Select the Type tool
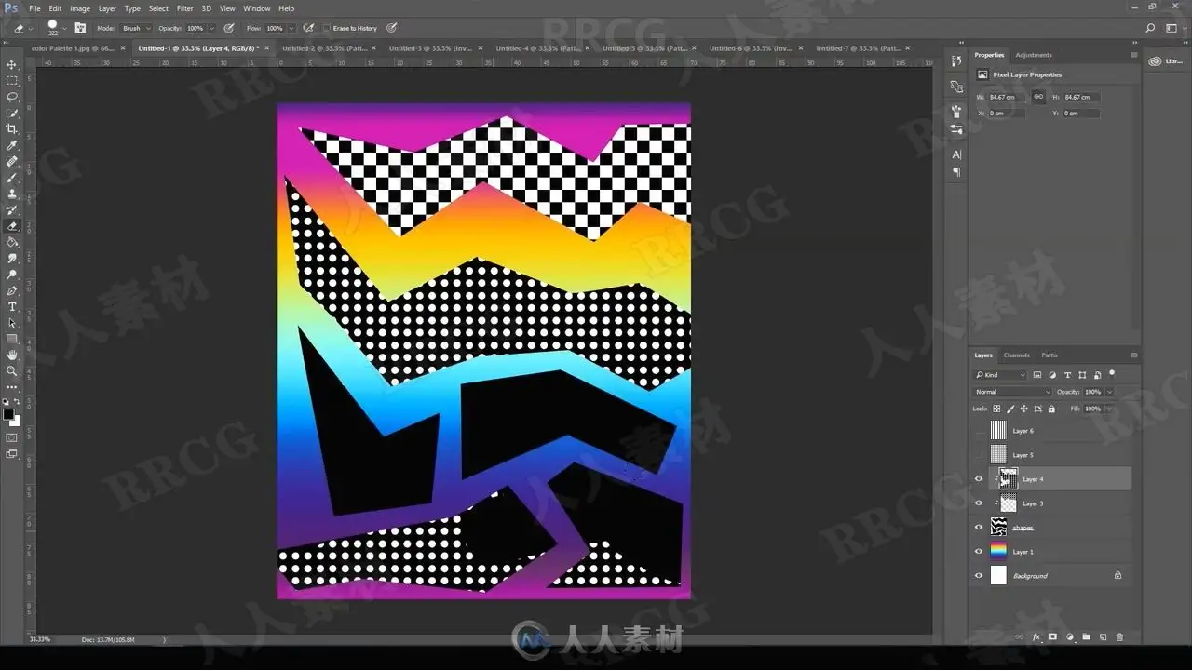Screen dimensions: 1192x670 click(x=12, y=306)
